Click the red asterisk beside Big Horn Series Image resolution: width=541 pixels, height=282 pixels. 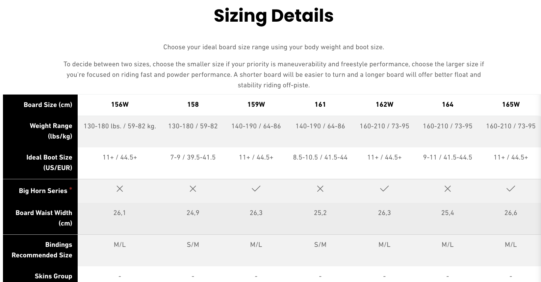(x=70, y=188)
